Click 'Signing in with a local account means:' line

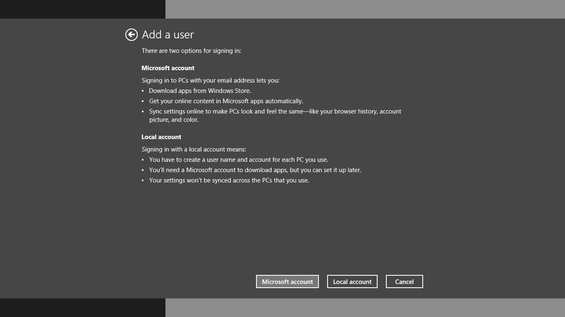[x=194, y=149]
